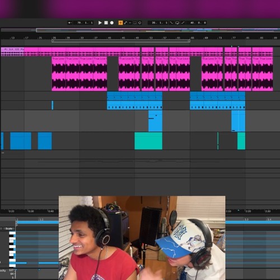This screenshot has height=280, width=280.
Task: Click the 0:30 mark on the time ruler
Action: 31,211
